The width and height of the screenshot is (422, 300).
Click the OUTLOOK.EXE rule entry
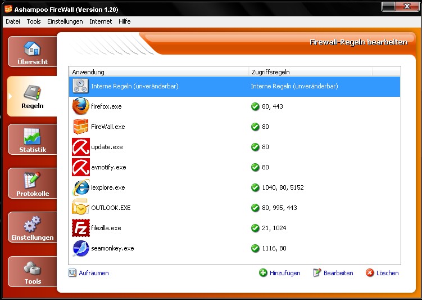[110, 208]
